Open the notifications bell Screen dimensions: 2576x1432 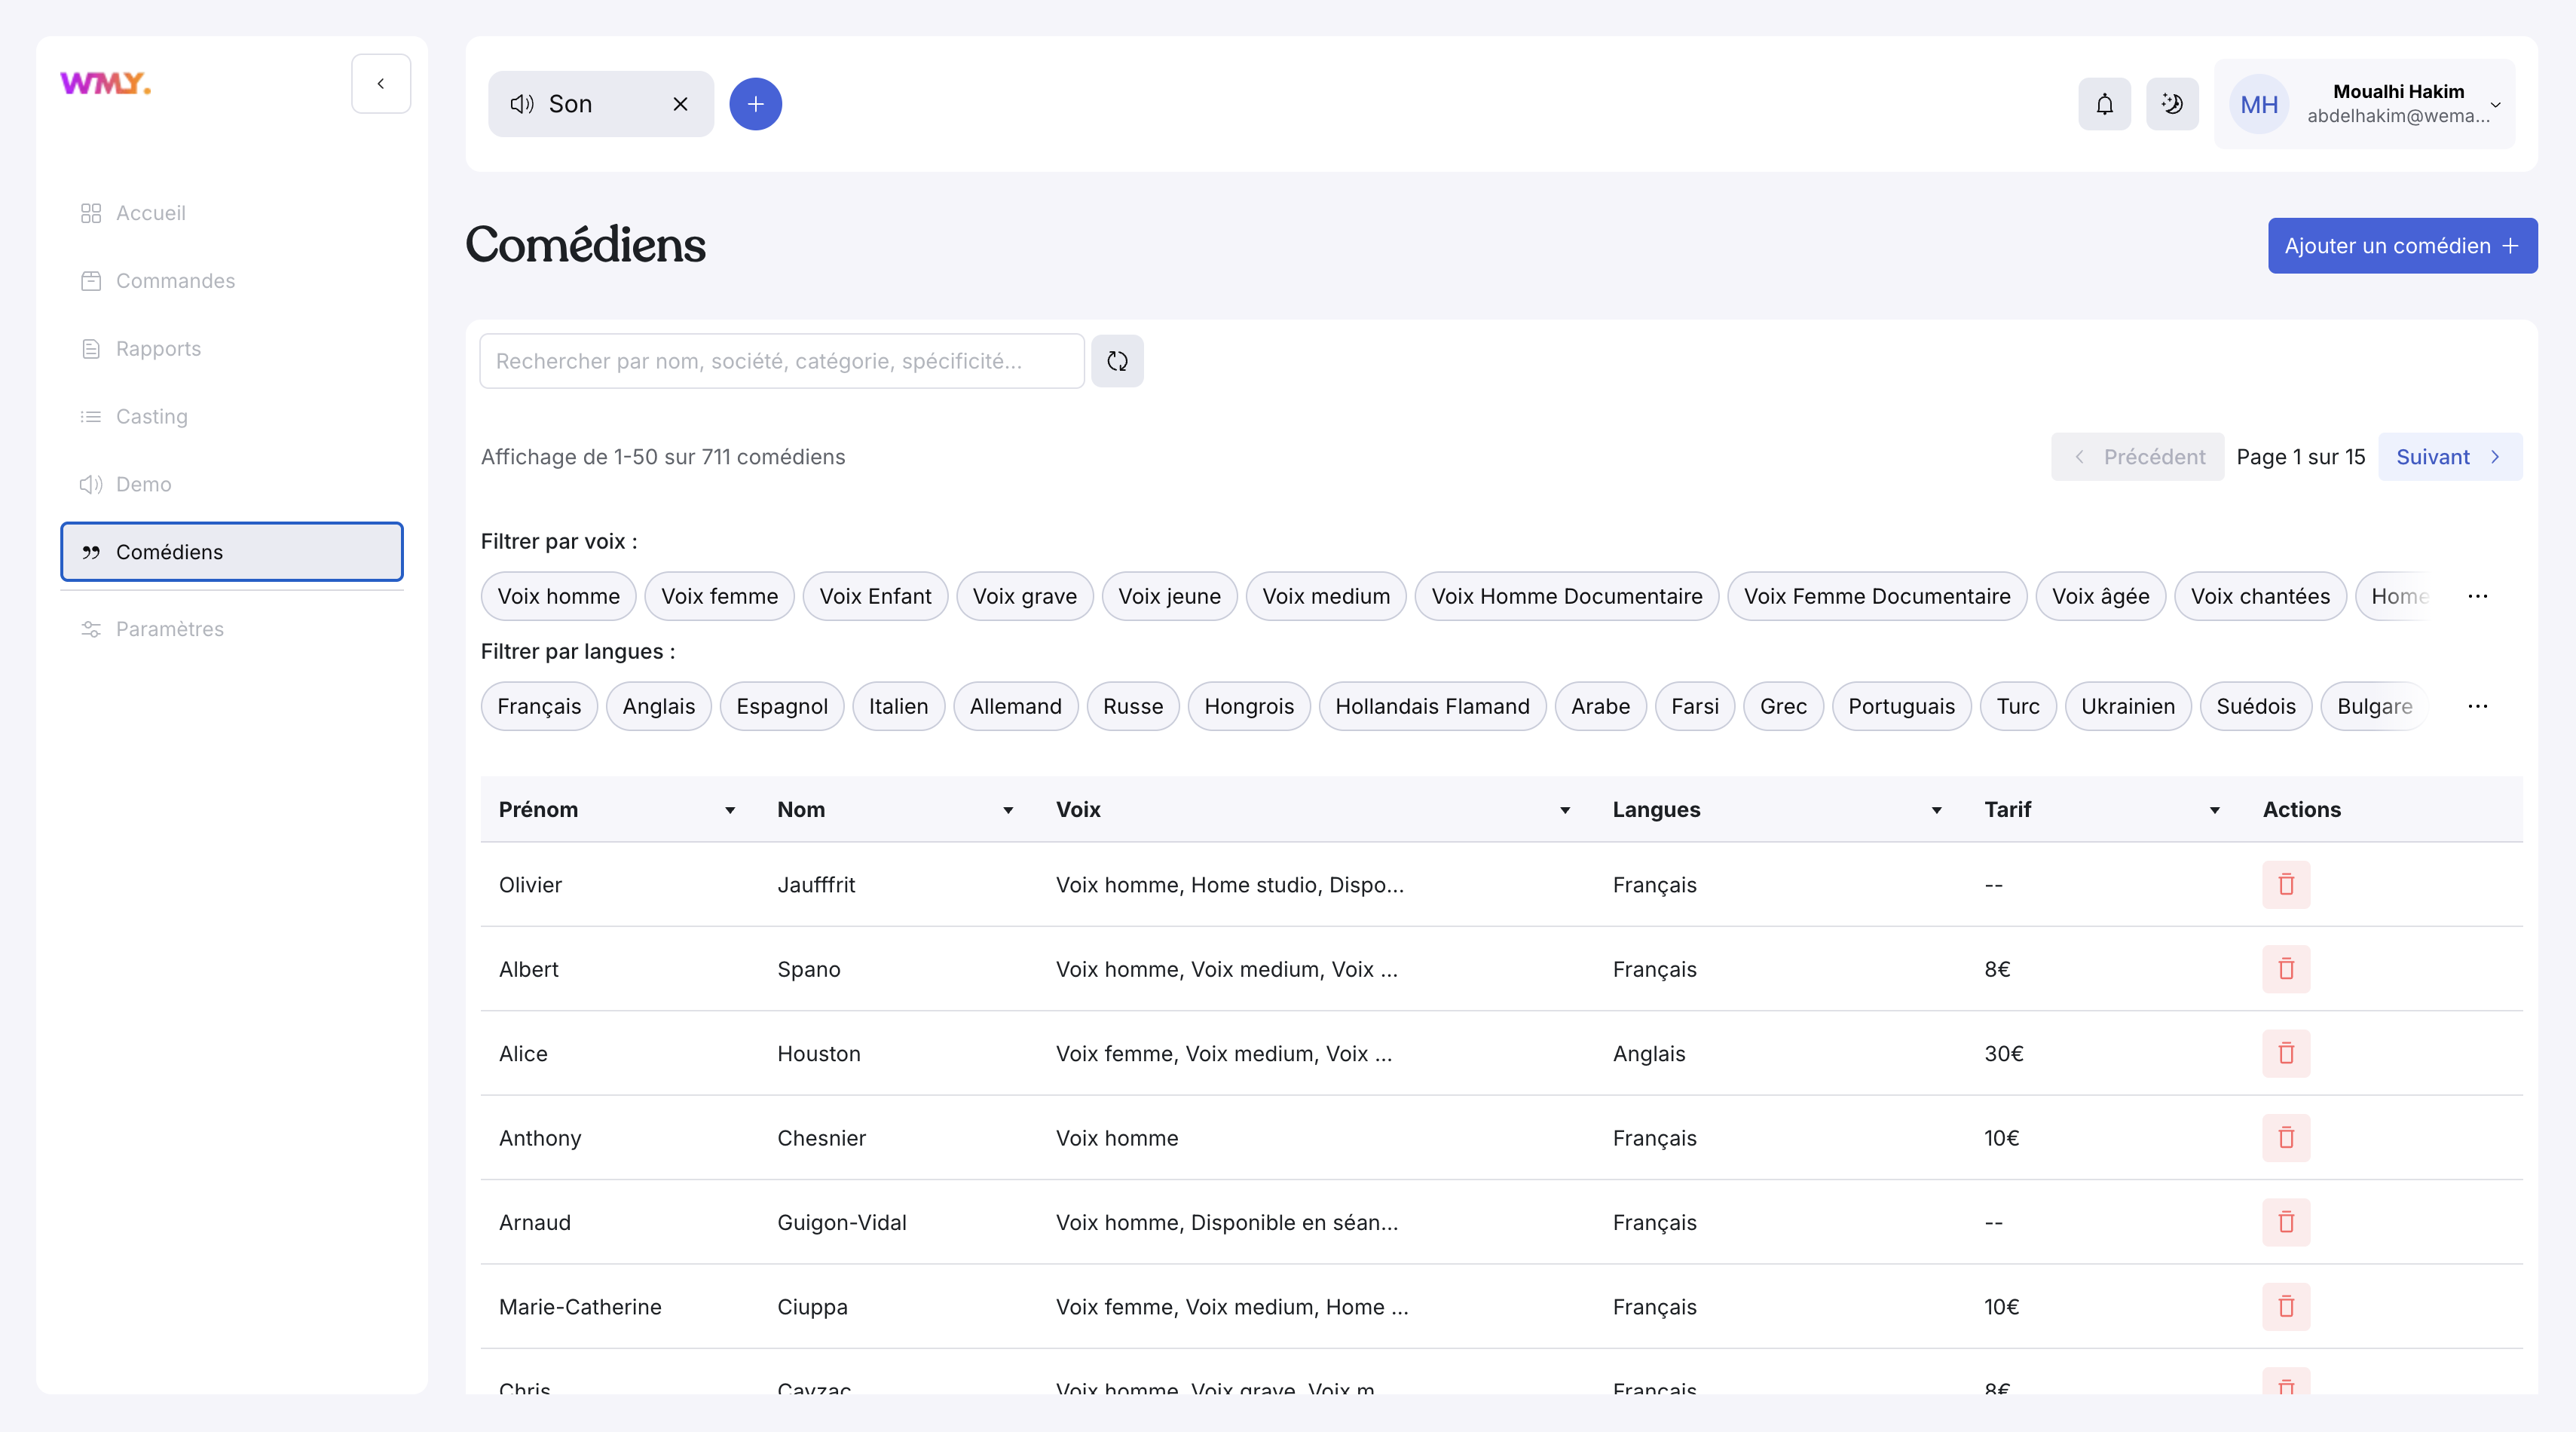click(x=2104, y=104)
